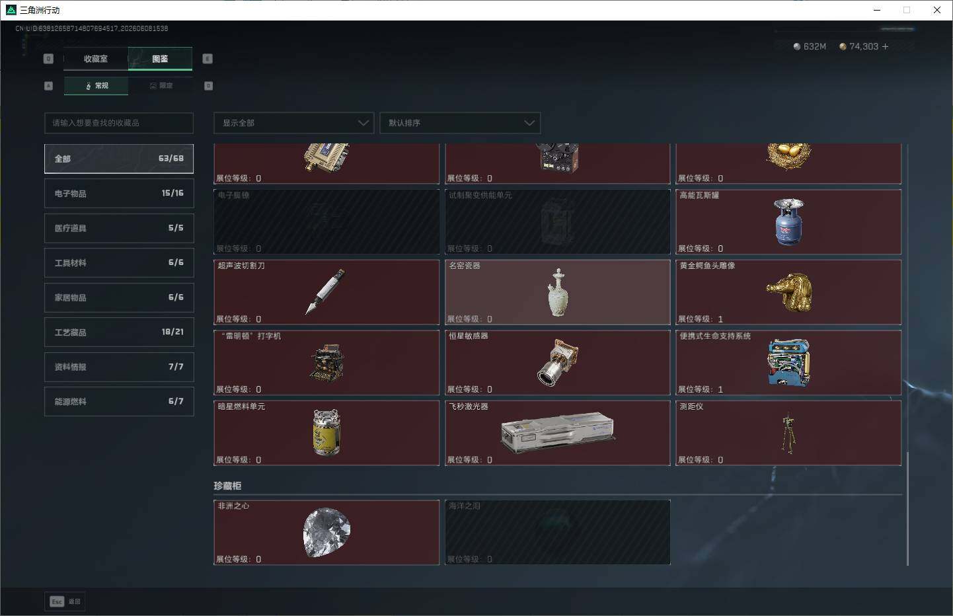The image size is (953, 616).
Task: Open the 限定 sub-tab
Action: click(161, 86)
